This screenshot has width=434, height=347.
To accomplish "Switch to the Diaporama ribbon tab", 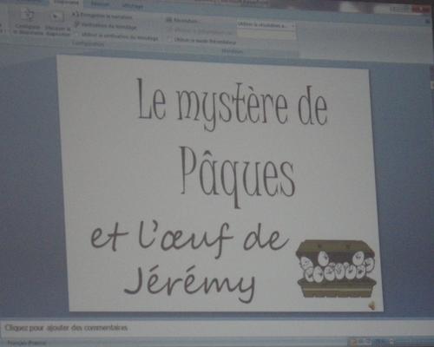I will click(66, 3).
